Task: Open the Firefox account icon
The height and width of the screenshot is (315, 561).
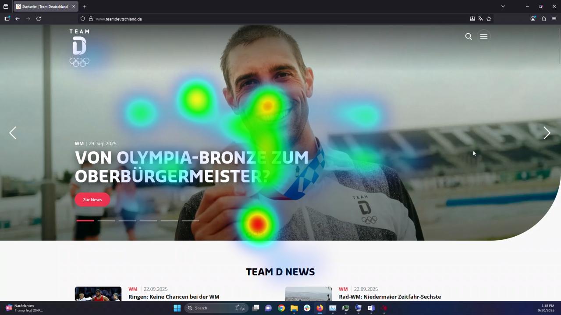Action: click(533, 19)
